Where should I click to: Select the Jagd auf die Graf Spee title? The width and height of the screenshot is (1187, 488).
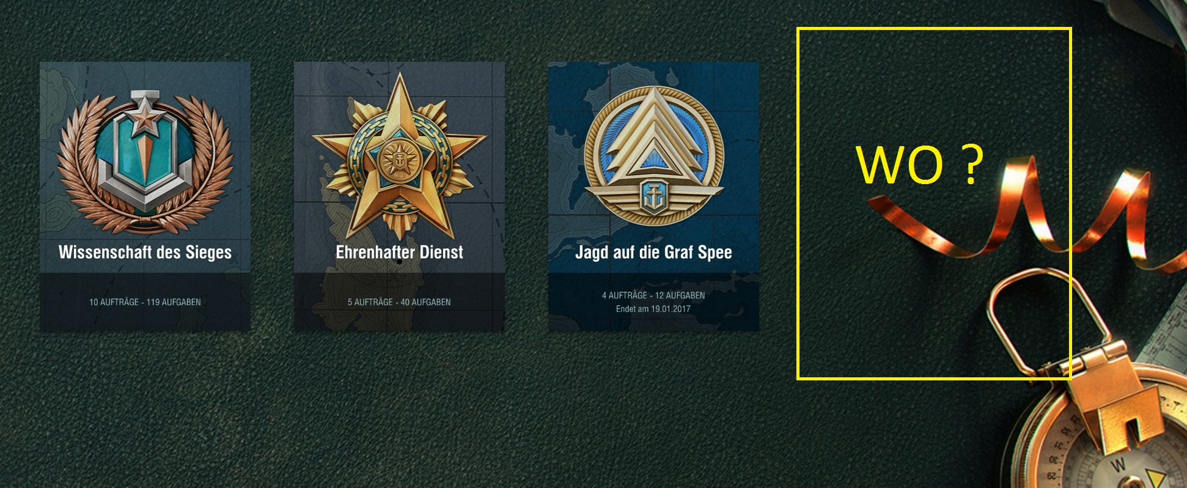[653, 252]
